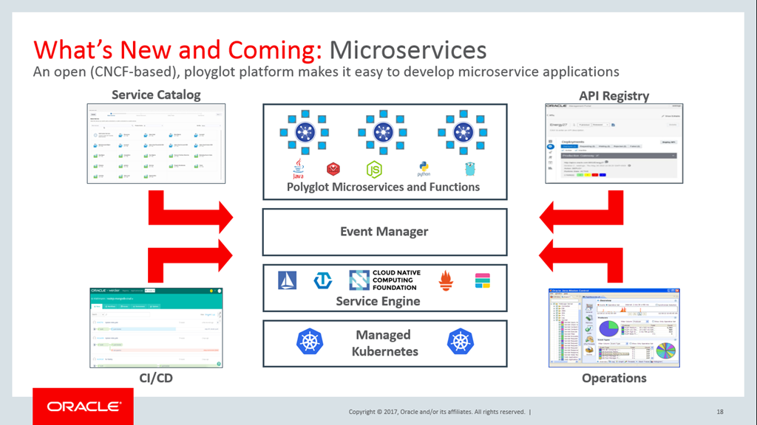The image size is (757, 425).
Task: Click the right Kubernetes wheel icon
Action: (460, 341)
